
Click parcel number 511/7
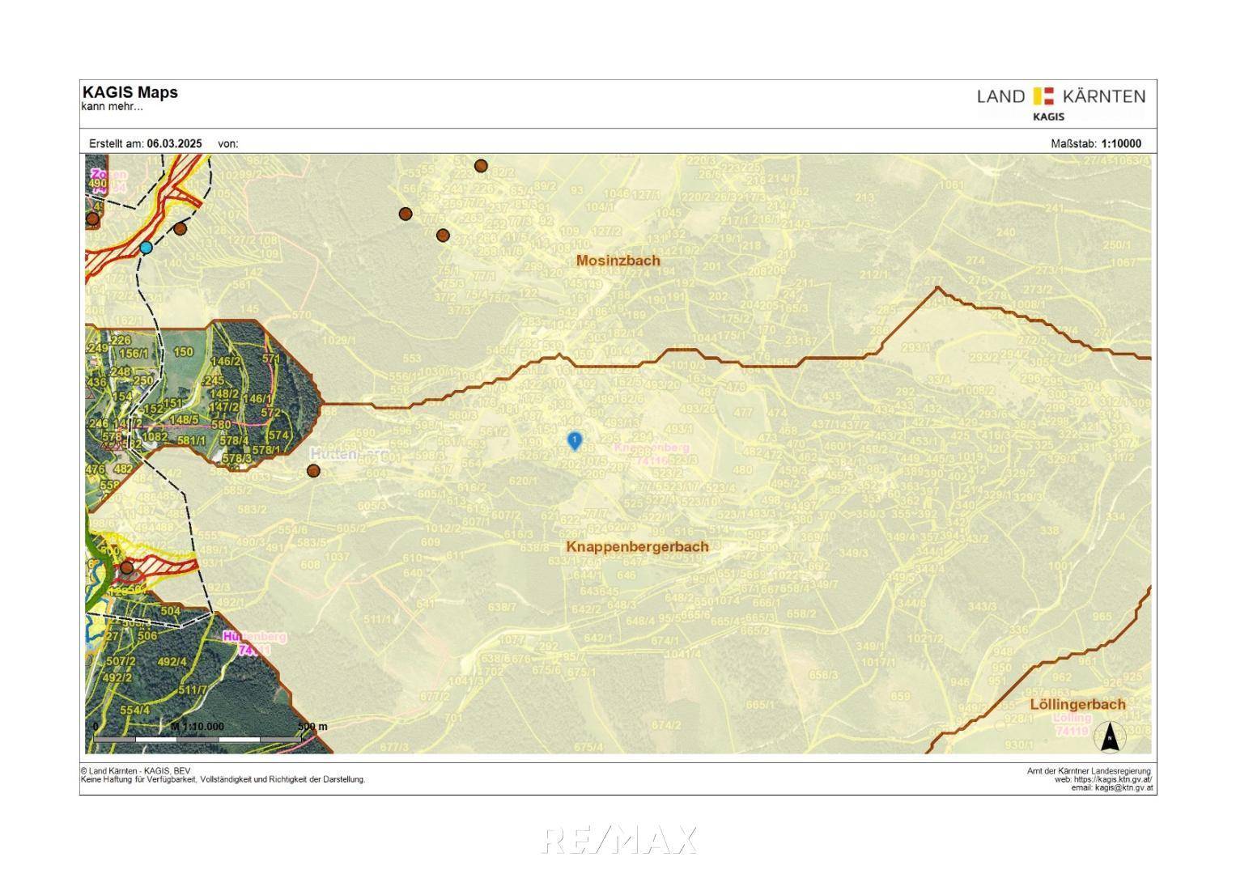(193, 689)
